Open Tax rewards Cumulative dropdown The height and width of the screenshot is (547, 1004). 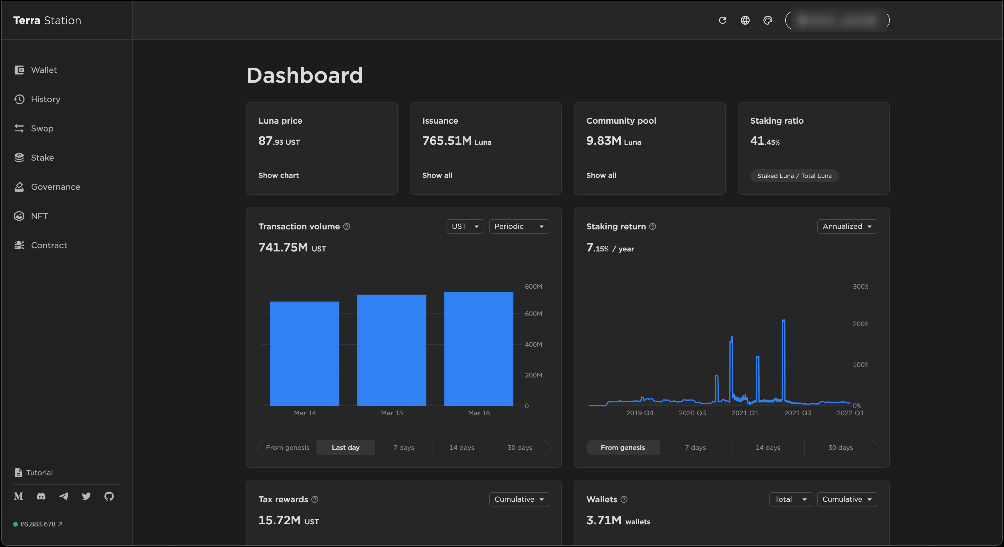[519, 499]
